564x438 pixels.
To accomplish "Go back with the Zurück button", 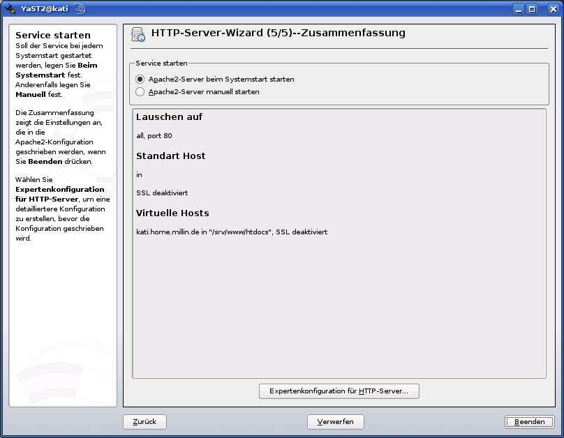I will tap(144, 422).
